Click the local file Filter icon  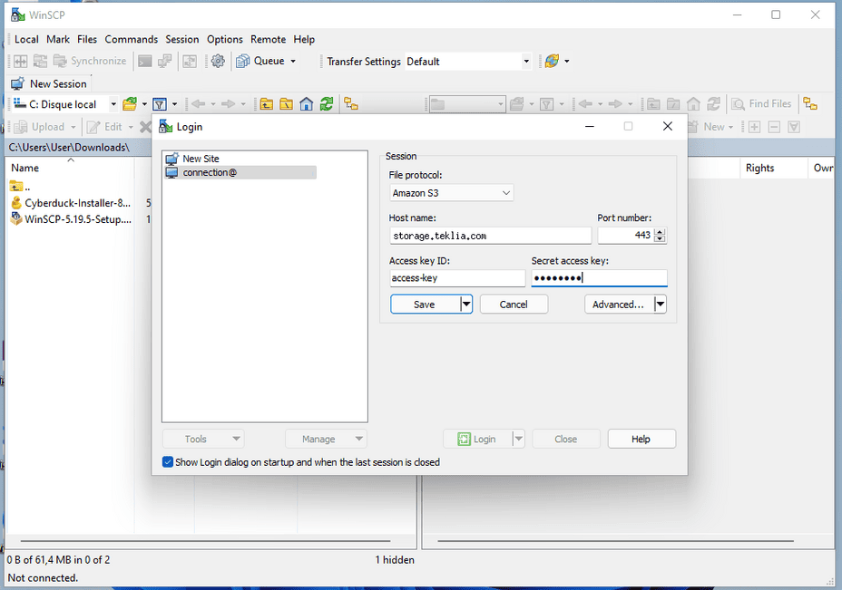(x=160, y=104)
